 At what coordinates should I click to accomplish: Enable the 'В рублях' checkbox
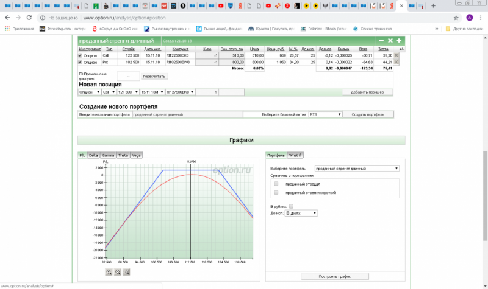pyautogui.click(x=291, y=206)
